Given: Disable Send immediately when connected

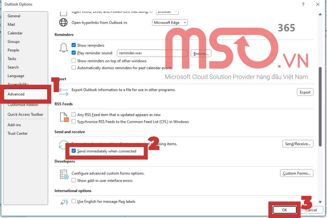Looking at the screenshot, I should pyautogui.click(x=74, y=151).
